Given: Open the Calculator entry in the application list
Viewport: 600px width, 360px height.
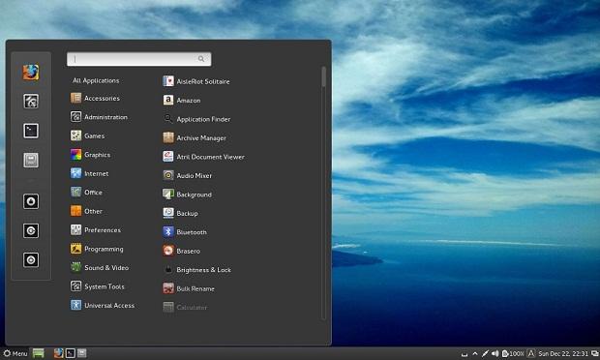Looking at the screenshot, I should tap(185, 307).
